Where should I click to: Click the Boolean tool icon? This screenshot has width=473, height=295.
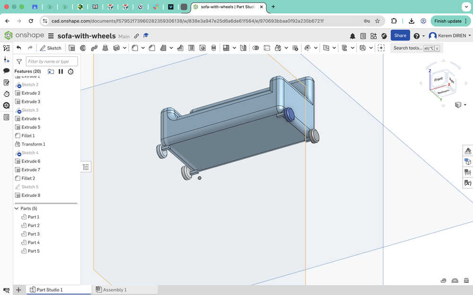point(256,48)
